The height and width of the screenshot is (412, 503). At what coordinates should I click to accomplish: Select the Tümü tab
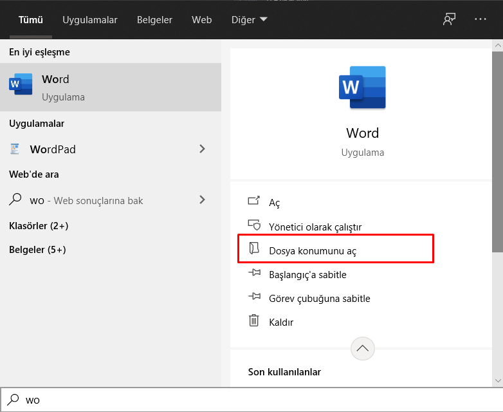pyautogui.click(x=30, y=20)
